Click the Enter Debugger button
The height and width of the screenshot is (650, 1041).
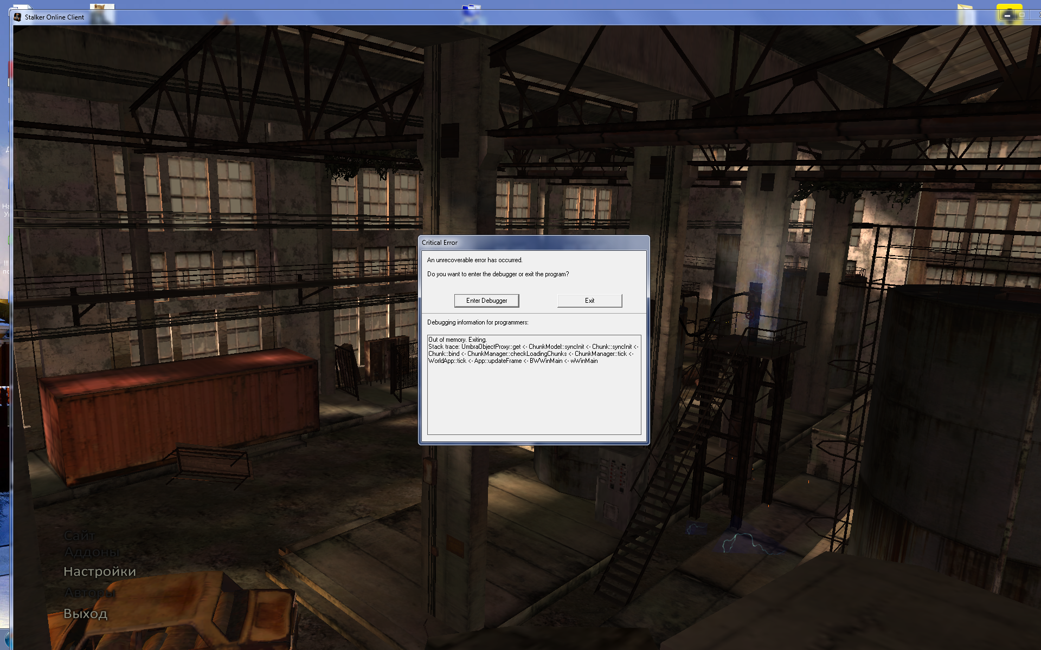pyautogui.click(x=486, y=301)
